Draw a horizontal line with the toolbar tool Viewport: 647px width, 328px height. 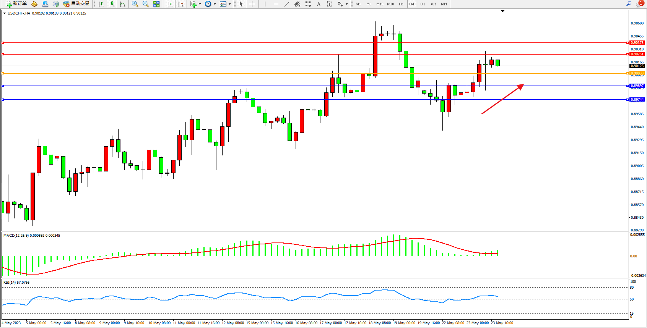(x=276, y=4)
